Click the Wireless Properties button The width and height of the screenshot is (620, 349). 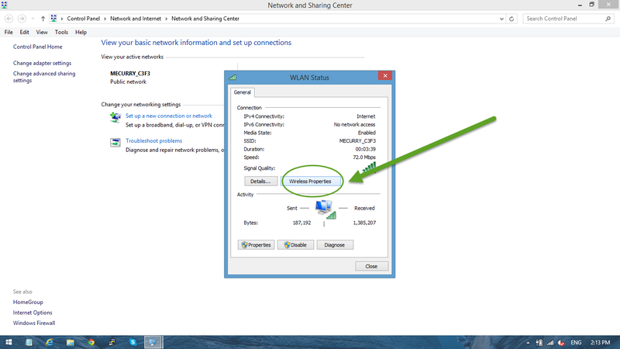tap(310, 181)
